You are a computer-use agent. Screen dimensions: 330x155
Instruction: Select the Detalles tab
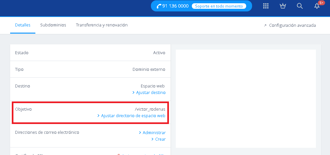point(23,25)
